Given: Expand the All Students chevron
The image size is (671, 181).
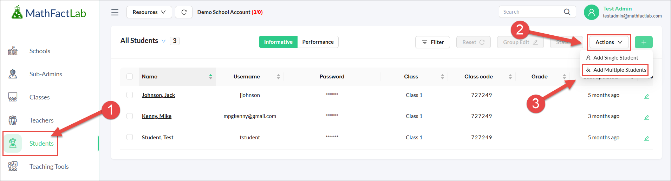Looking at the screenshot, I should [x=164, y=41].
